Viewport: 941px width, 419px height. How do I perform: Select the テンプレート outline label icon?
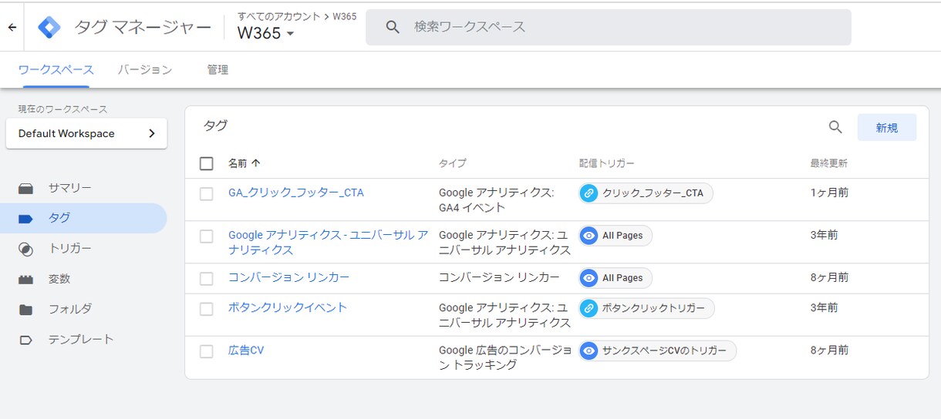point(26,340)
